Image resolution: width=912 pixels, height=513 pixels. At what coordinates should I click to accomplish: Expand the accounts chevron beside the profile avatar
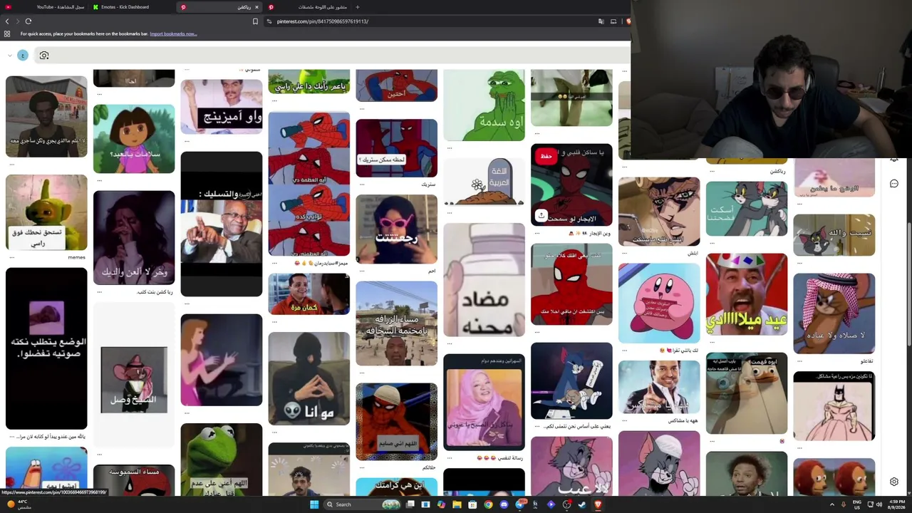tap(10, 56)
